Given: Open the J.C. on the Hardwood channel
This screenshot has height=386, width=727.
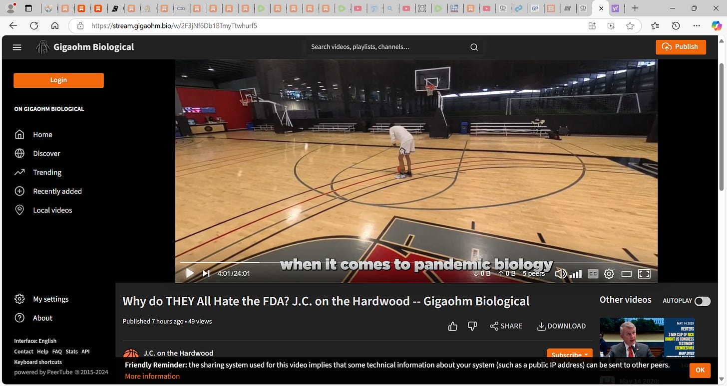Looking at the screenshot, I should 178,353.
